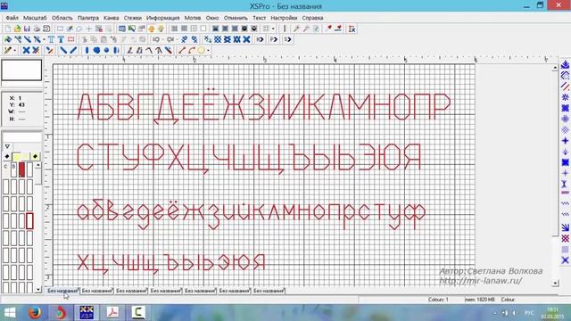Select the backstitch diagonal line tool
This screenshot has height=321, width=571.
point(63,50)
